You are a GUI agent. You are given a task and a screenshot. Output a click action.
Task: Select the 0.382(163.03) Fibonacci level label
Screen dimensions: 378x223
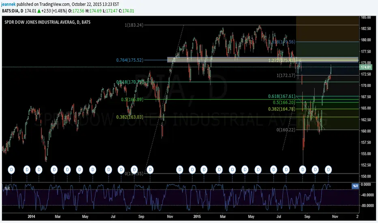[x=130, y=117]
